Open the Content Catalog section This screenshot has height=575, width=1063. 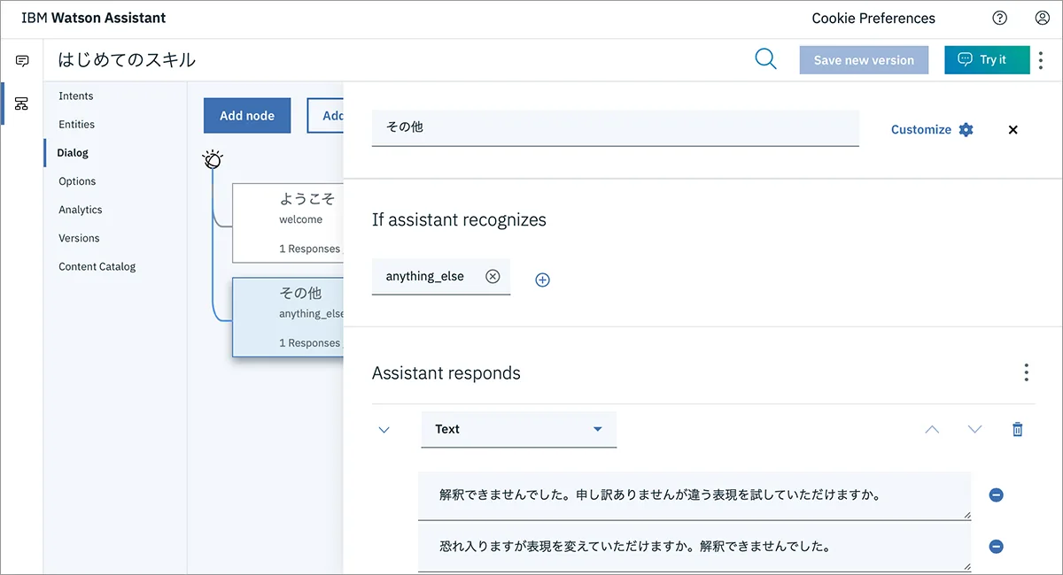click(x=97, y=265)
